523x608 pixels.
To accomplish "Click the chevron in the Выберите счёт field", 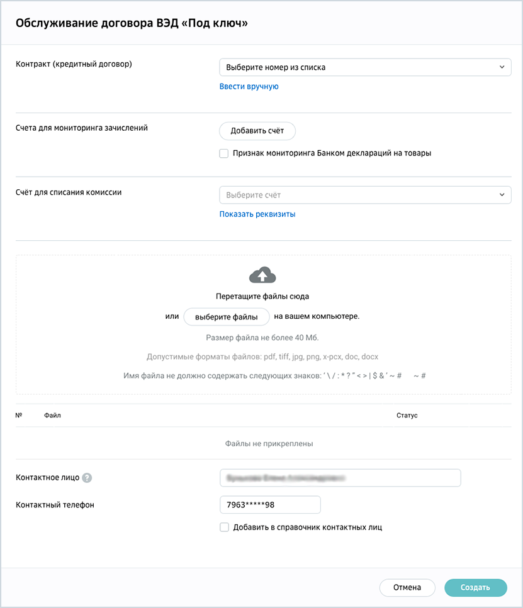I will click(502, 195).
